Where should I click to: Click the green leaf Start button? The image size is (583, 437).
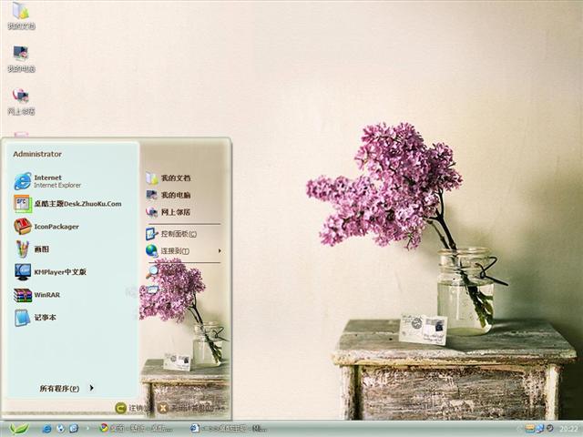point(18,429)
